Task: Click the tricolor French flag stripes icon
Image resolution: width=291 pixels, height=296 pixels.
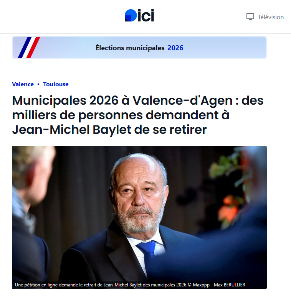Action: (29, 48)
